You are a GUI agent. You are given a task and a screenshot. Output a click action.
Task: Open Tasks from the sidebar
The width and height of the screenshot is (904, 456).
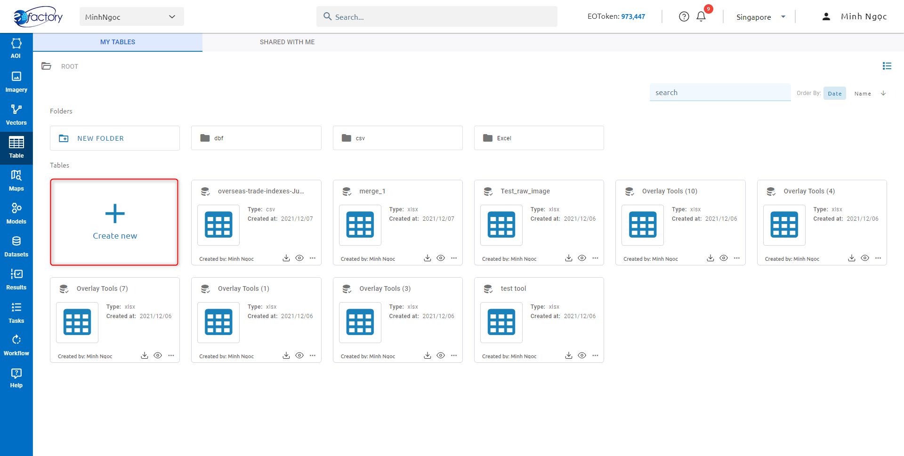16,313
